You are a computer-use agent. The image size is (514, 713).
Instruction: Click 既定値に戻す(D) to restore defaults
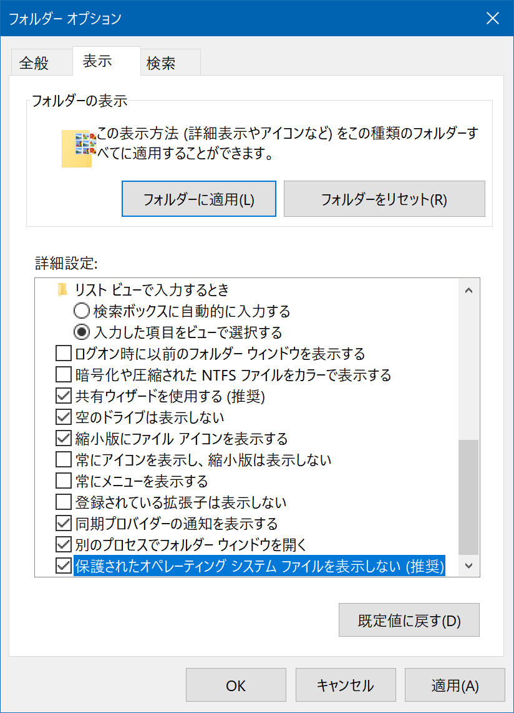(409, 620)
